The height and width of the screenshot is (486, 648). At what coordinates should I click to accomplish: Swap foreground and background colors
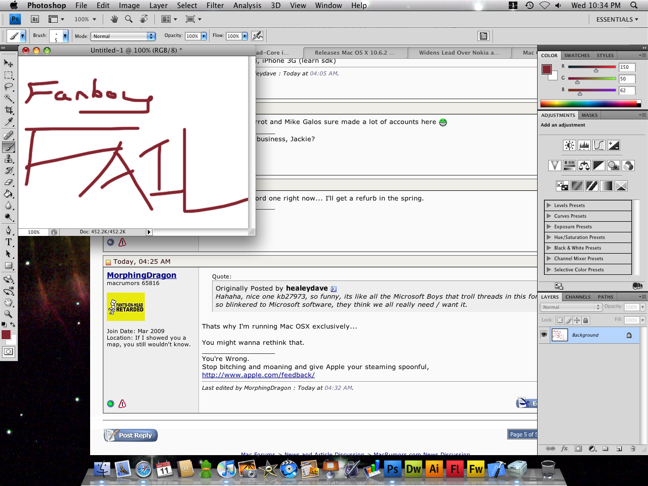click(x=13, y=325)
